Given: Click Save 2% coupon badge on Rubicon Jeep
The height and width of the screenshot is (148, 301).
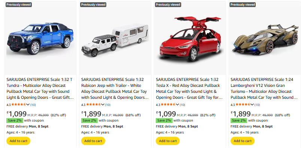Looking at the screenshot, I should click(x=89, y=120).
